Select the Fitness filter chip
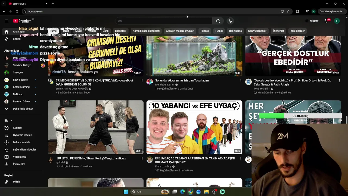Screen dimensions: 348x196 205,31
